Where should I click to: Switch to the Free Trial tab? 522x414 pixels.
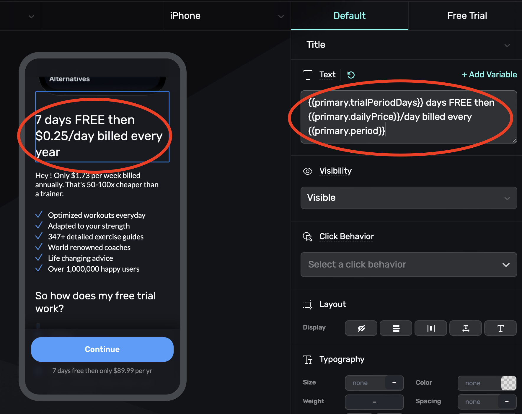click(467, 16)
